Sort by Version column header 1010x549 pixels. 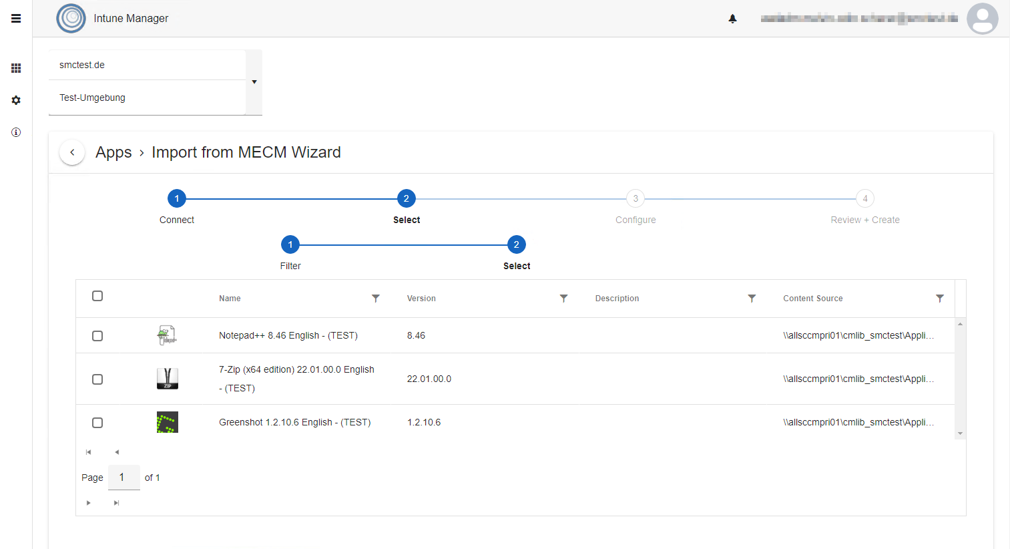tap(421, 299)
